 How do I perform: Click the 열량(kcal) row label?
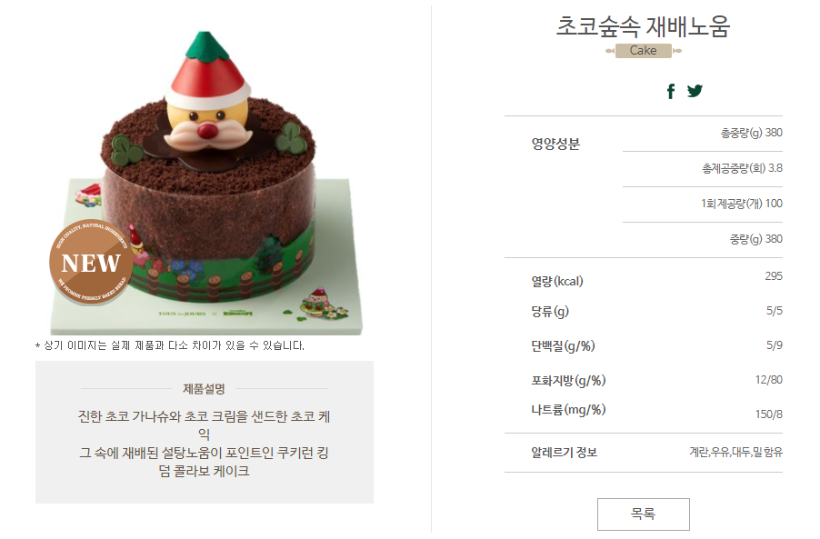557,281
